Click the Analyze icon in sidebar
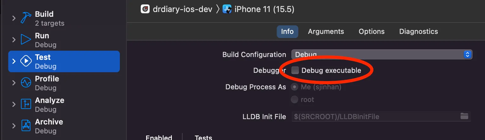The height and width of the screenshot is (140, 485). [x=26, y=105]
